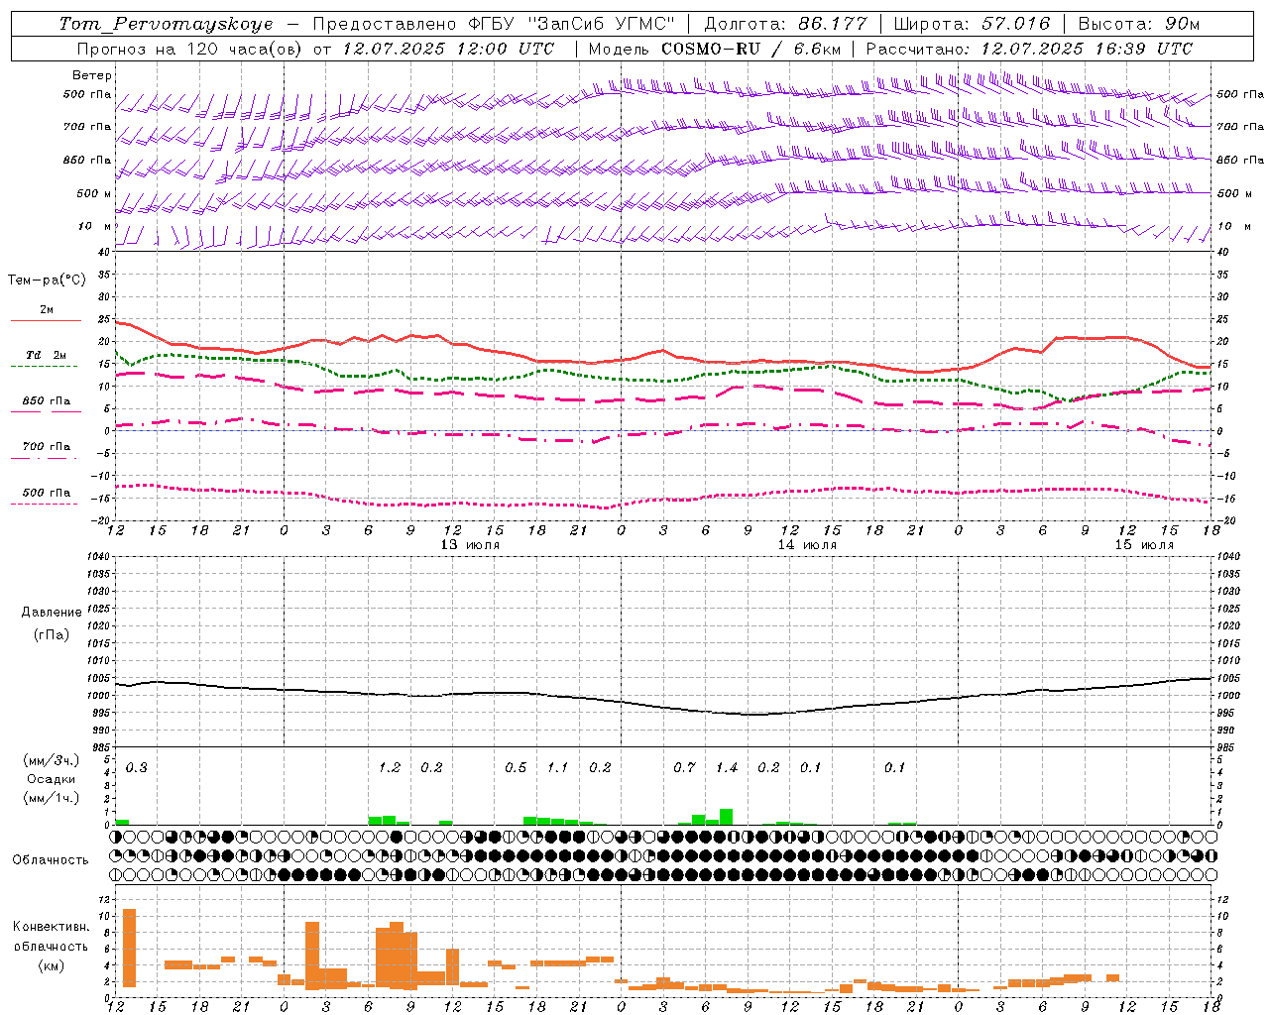Click the 0.5 precipitation amount value

(x=516, y=768)
